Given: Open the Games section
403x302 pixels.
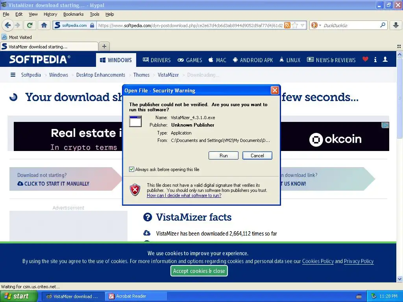Looking at the screenshot, I should coord(190,60).
